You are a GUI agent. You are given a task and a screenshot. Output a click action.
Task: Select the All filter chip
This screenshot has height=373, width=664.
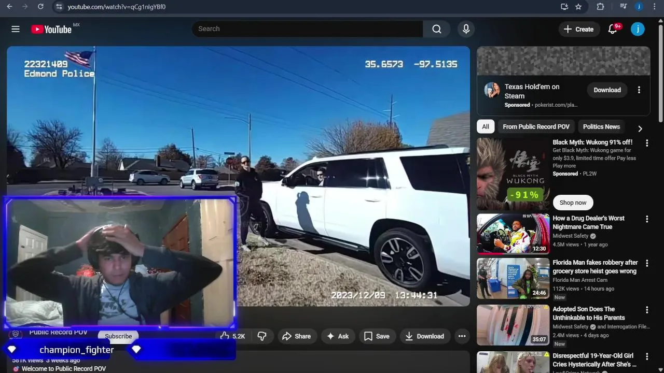coord(485,126)
